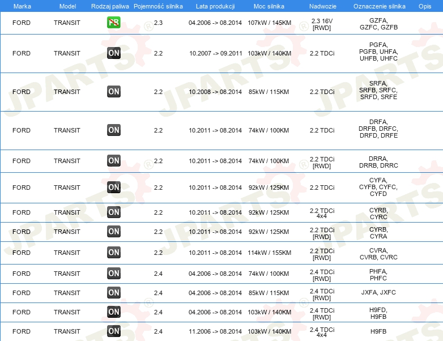
Task: Click the ON fuel icon in the PHFA, PHFC row
Action: point(114,273)
